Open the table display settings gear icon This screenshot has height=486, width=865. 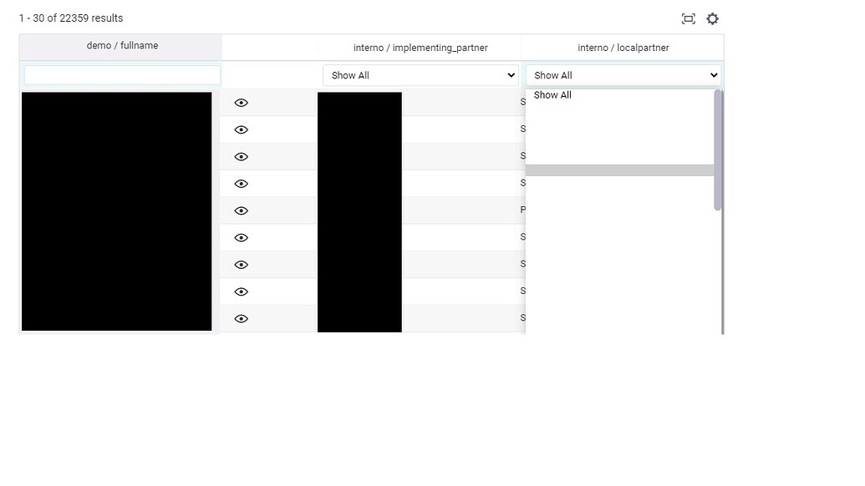pos(712,18)
